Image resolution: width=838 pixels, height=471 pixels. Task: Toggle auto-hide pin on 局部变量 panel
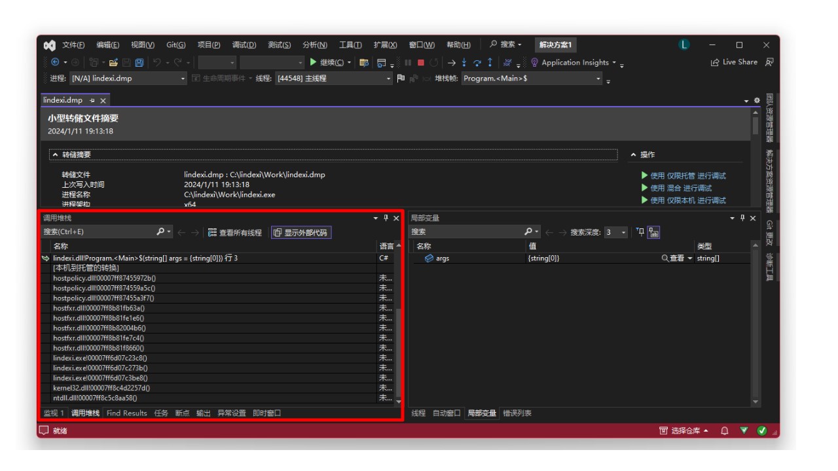[x=741, y=218]
